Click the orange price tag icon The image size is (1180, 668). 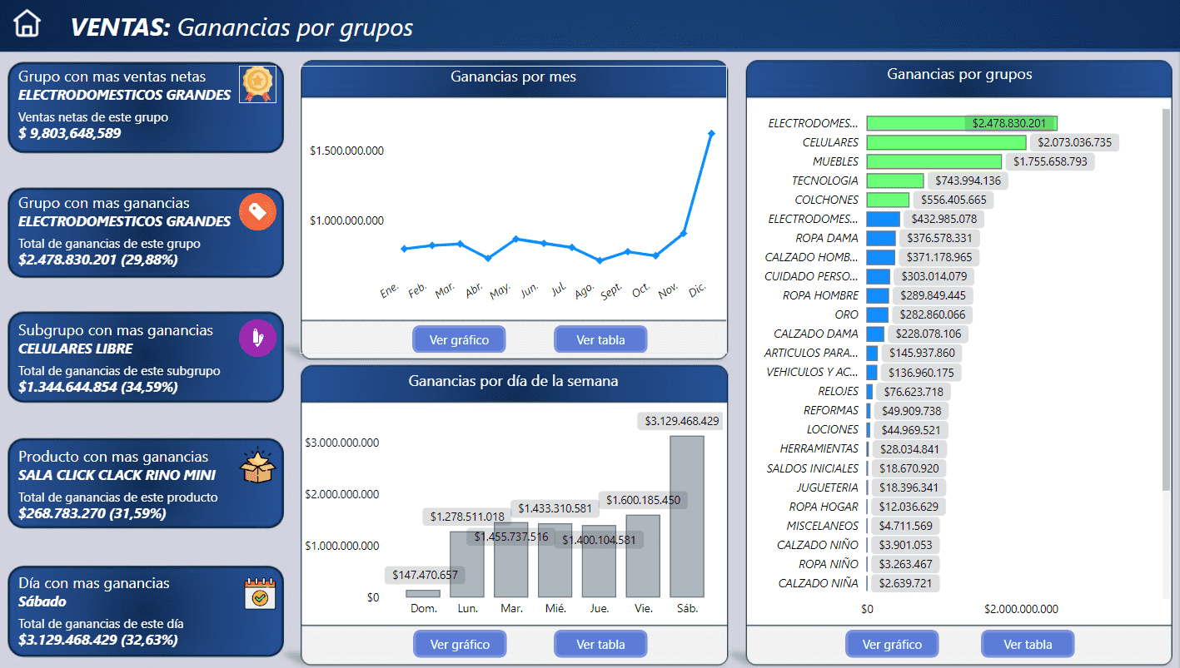coord(257,211)
